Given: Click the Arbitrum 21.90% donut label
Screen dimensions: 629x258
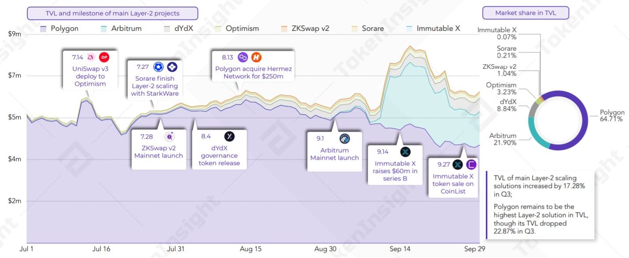Looking at the screenshot, I should [x=503, y=139].
